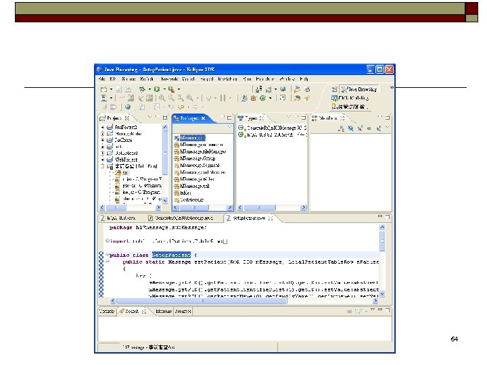Open the Source menu

pyautogui.click(x=129, y=79)
